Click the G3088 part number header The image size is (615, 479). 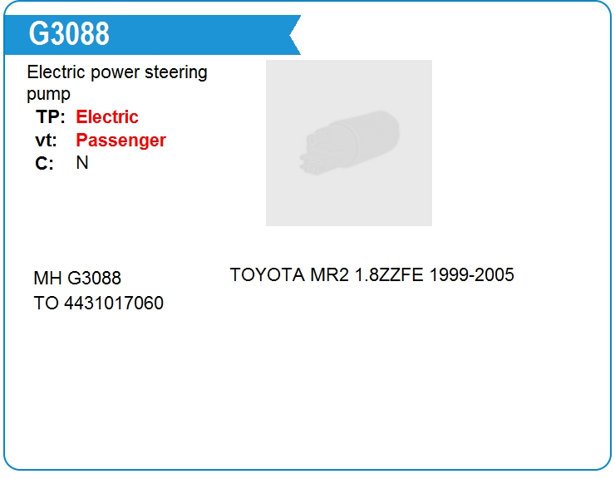coord(69,34)
